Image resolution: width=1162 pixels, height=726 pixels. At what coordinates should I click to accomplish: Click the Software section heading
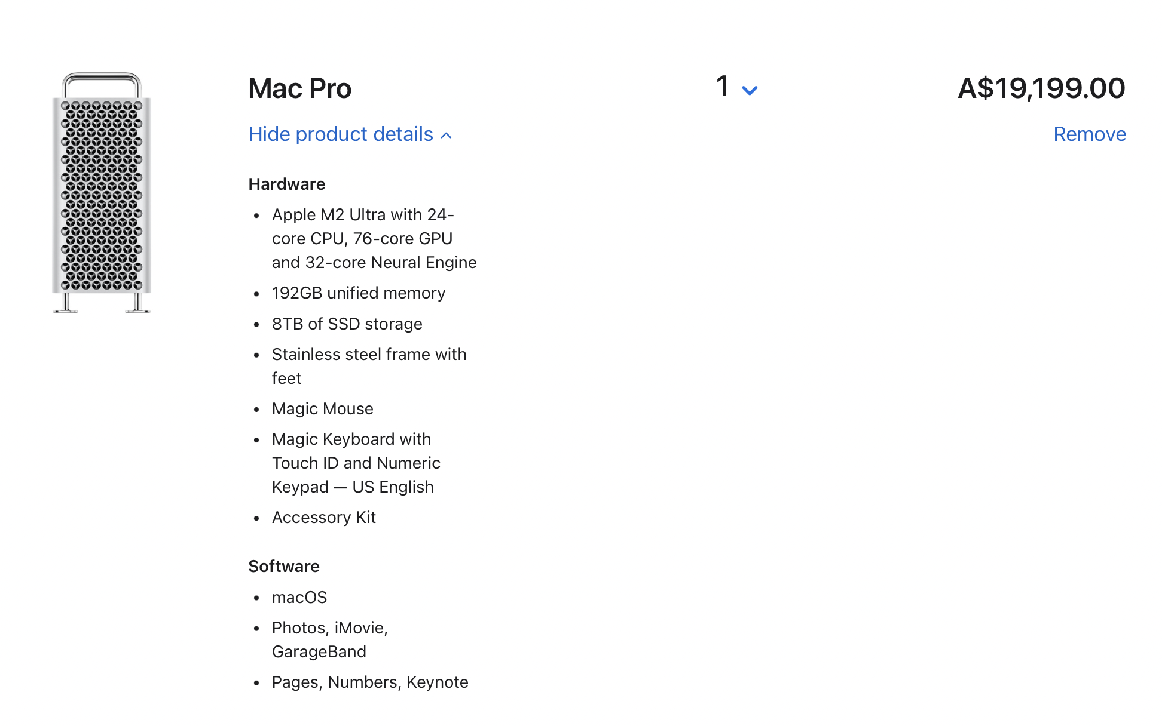[283, 566]
